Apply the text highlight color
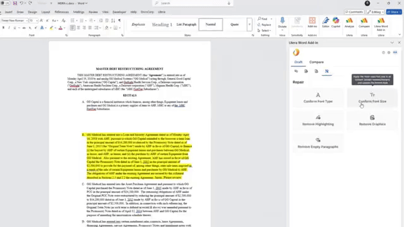The image size is (404, 227). (x=51, y=28)
